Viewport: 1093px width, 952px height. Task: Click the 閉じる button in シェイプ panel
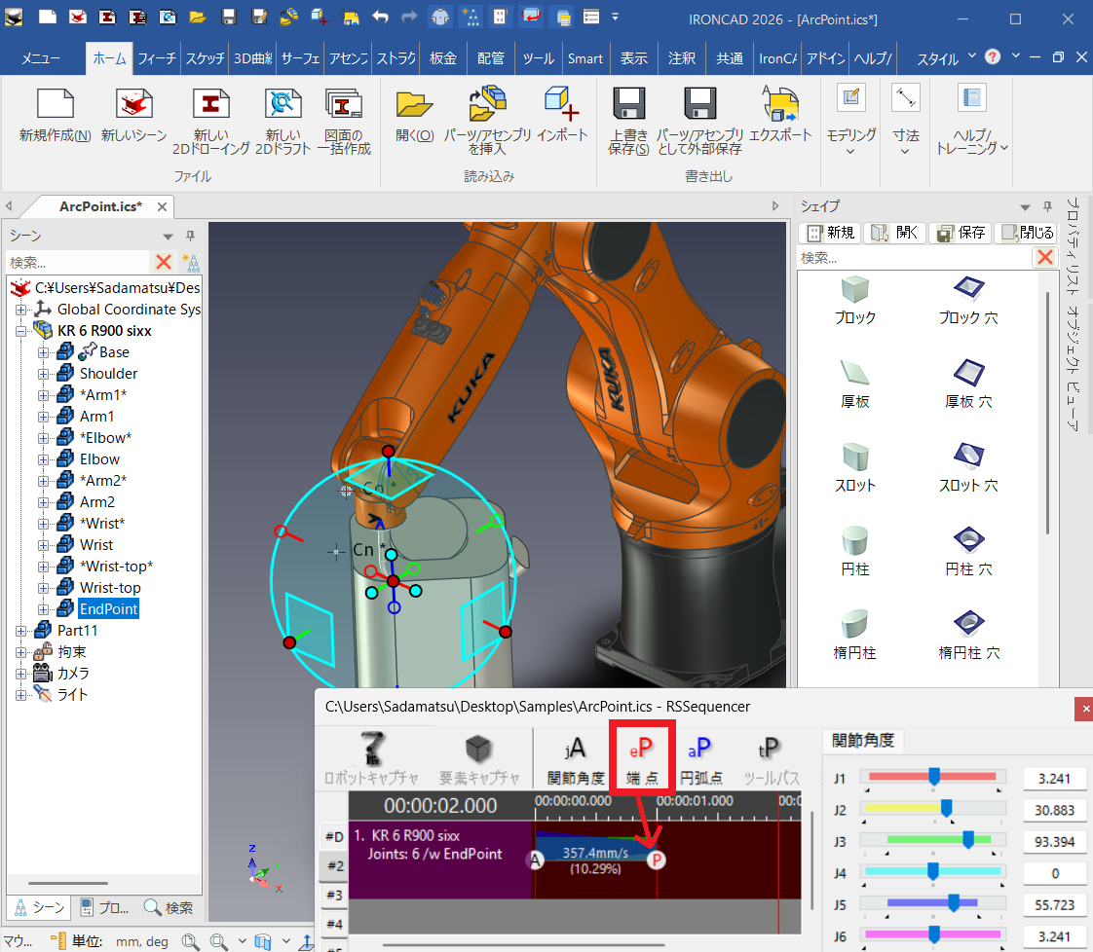click(x=1027, y=233)
